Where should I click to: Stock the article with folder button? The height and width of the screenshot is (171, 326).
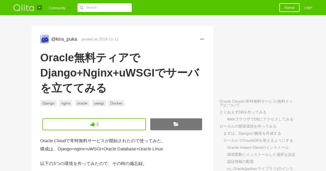coord(176,124)
